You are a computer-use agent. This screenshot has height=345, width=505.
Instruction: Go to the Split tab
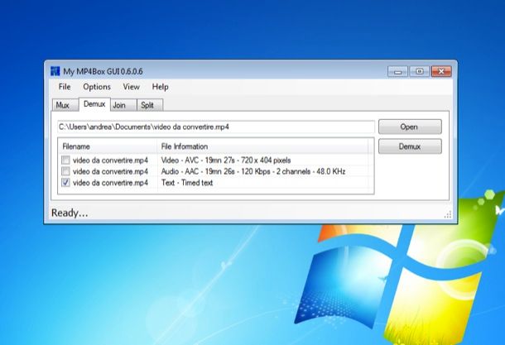150,105
